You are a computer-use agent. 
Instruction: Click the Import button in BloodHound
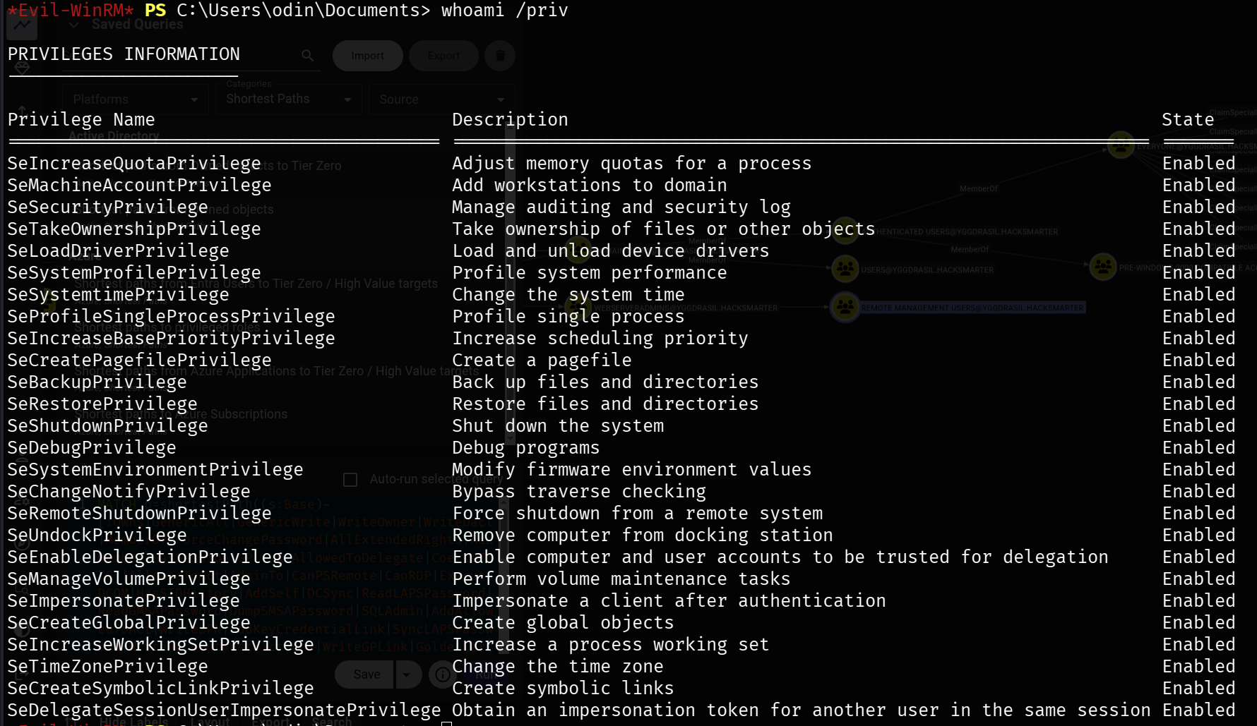point(367,56)
